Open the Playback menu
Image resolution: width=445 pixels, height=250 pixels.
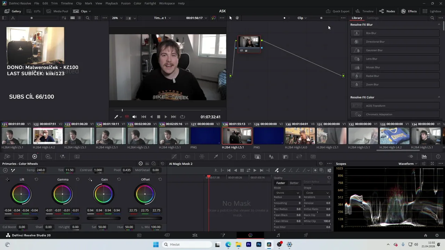pos(112,3)
